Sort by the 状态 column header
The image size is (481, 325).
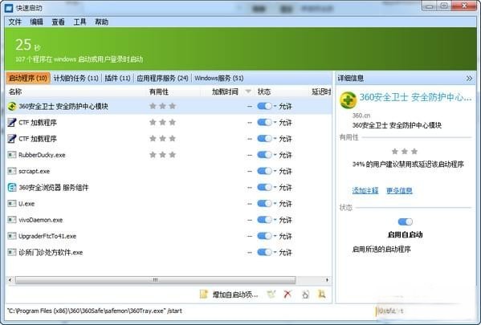click(264, 91)
